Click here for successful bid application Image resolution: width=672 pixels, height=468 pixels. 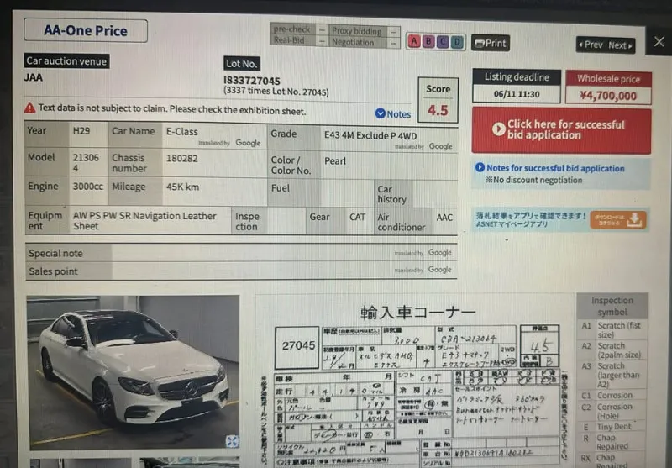click(x=561, y=130)
